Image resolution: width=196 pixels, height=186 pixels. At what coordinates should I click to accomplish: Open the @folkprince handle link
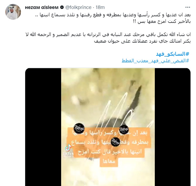(x=78, y=7)
